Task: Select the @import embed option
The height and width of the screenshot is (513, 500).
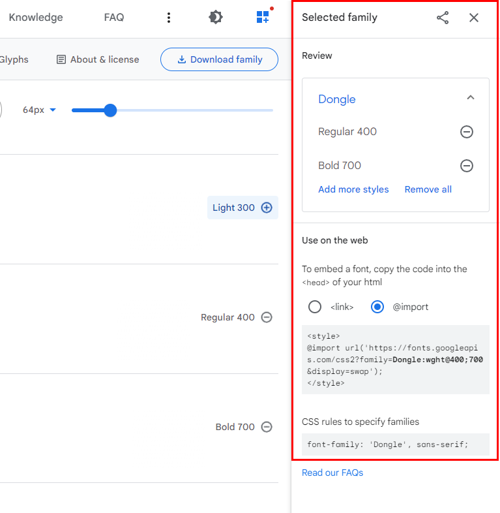Action: [x=377, y=307]
